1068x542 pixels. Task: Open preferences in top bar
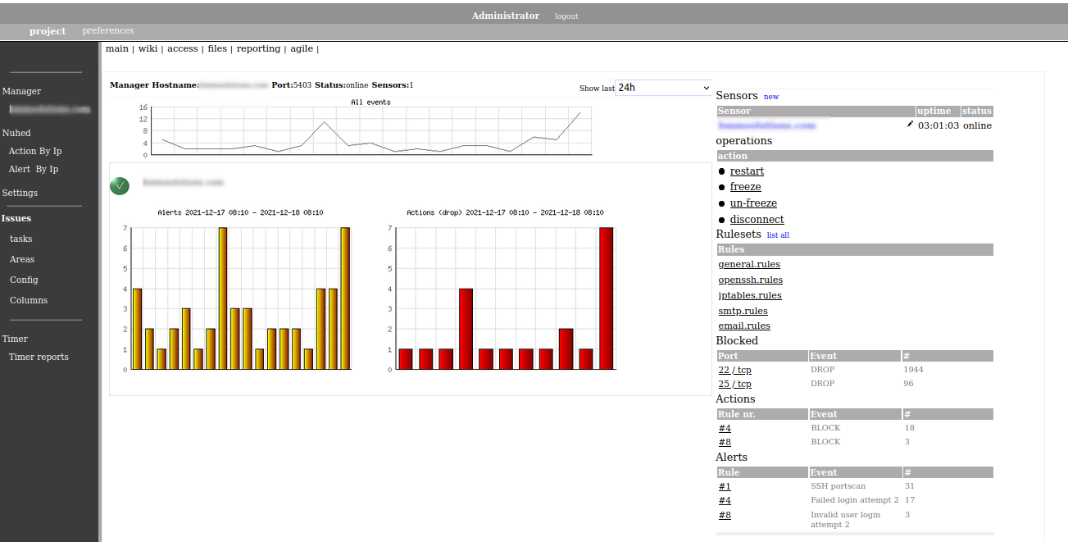(x=107, y=31)
